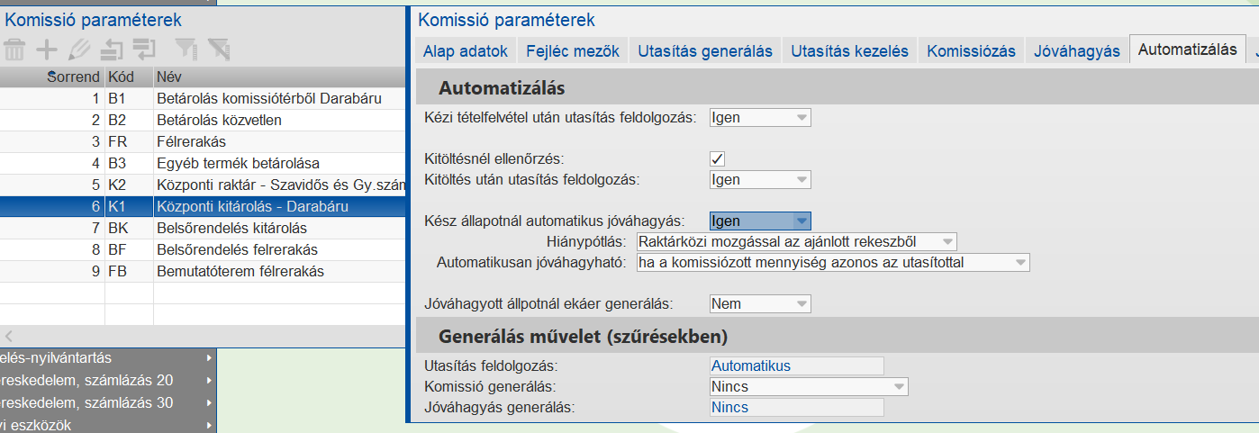The width and height of the screenshot is (1259, 433).
Task: Click the move row up icon
Action: pyautogui.click(x=112, y=49)
